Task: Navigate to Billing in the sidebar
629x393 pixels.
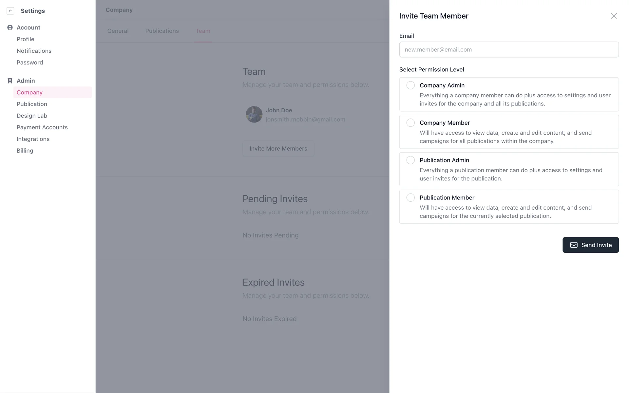Action: 25,151
